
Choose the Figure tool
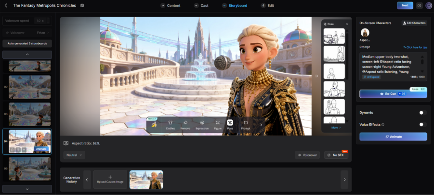click(218, 125)
